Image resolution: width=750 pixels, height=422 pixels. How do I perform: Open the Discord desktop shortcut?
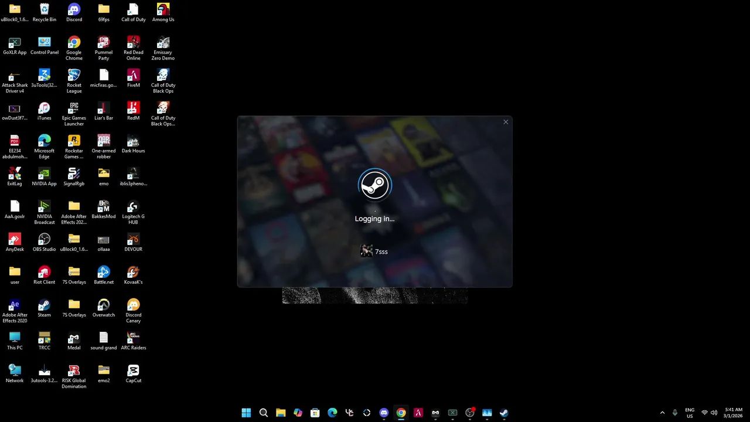[x=74, y=12]
